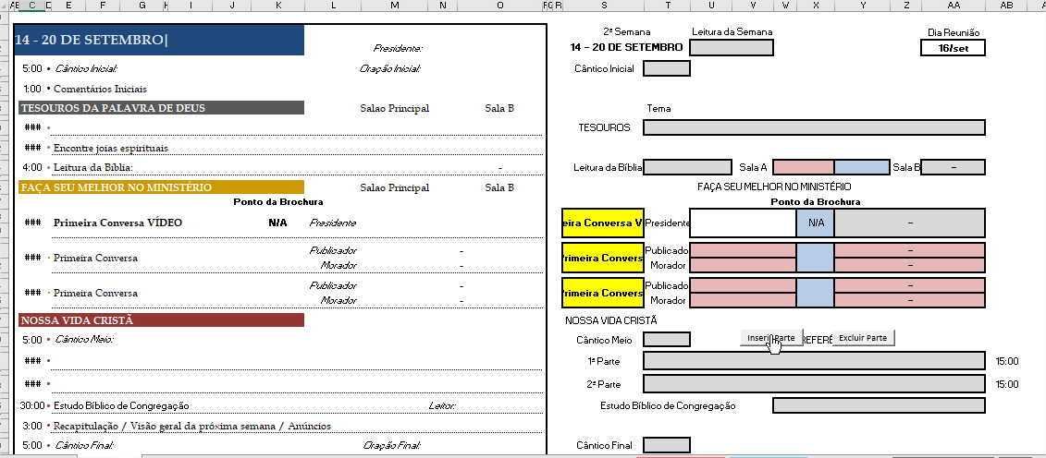The height and width of the screenshot is (458, 1046).
Task: Select the Cântico Inicial gray input cell
Action: (667, 68)
